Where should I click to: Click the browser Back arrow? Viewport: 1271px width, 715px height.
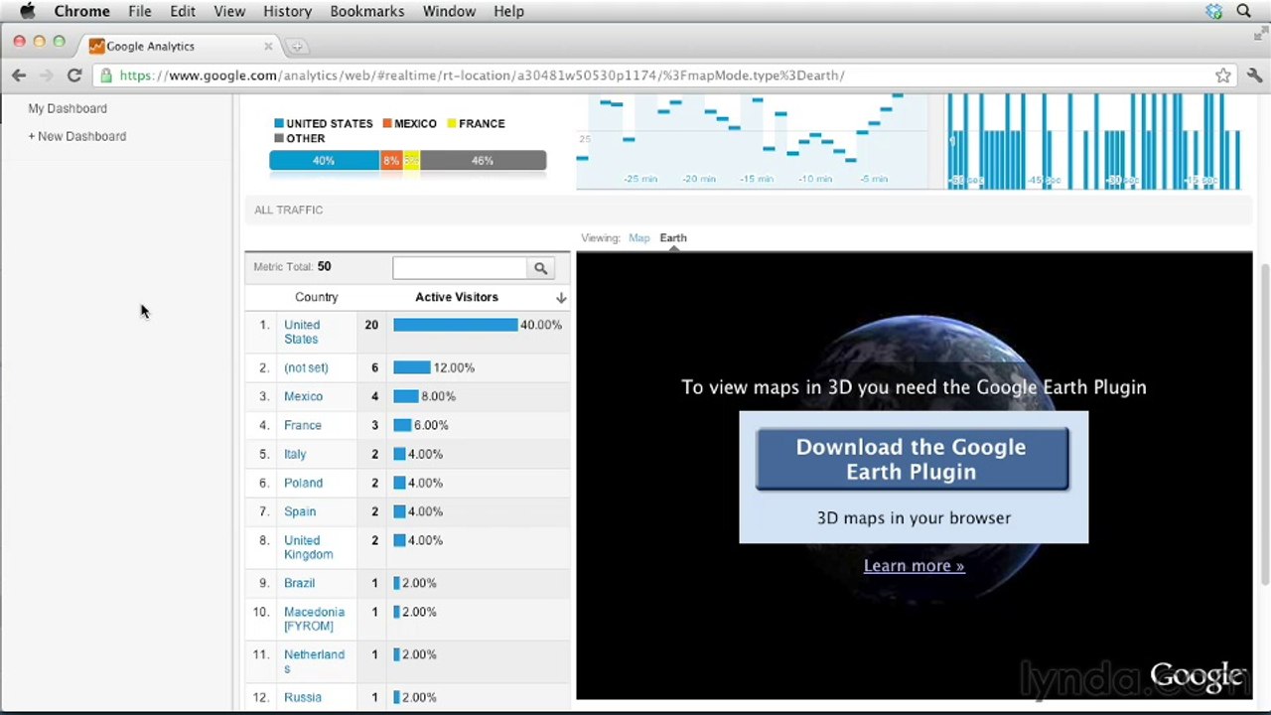click(19, 75)
